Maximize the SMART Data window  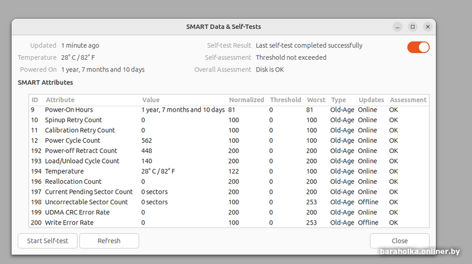[412, 27]
